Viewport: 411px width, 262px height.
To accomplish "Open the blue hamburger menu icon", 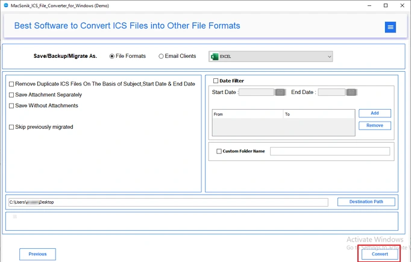I will 391,27.
